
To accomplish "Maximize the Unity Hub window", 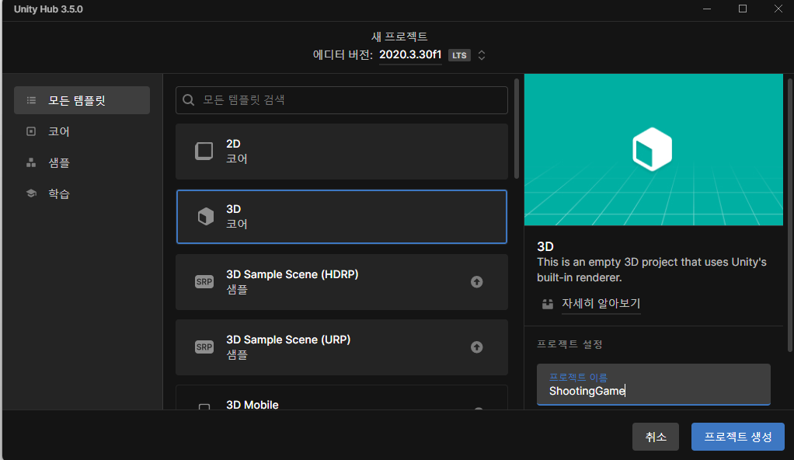I will coord(743,9).
